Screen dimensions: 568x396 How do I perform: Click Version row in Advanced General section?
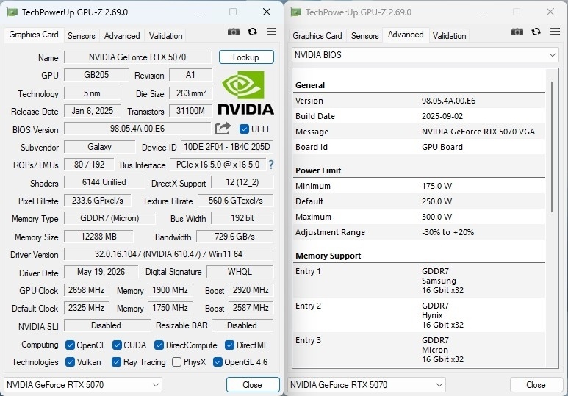click(419, 101)
